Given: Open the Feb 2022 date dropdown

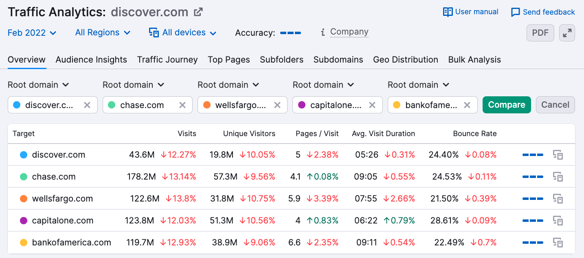Looking at the screenshot, I should coord(32,33).
